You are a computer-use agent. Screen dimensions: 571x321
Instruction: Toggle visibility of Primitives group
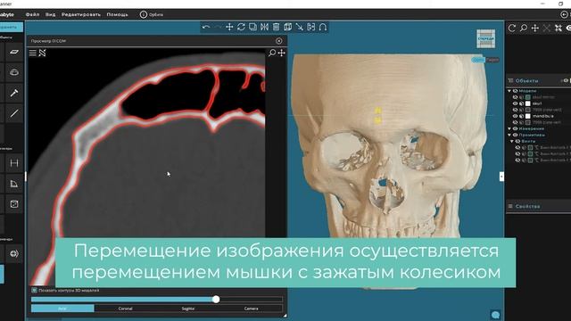click(x=516, y=135)
